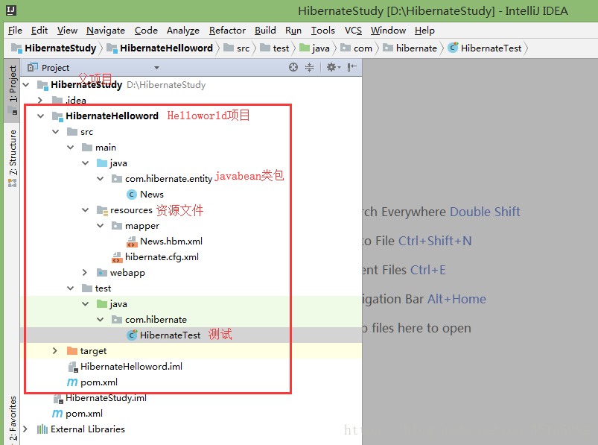Open the File menu
Screen dimensions: 598x445
click(15, 30)
